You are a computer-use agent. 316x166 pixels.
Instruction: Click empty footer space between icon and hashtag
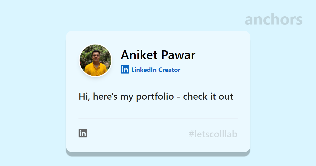[x=137, y=134]
